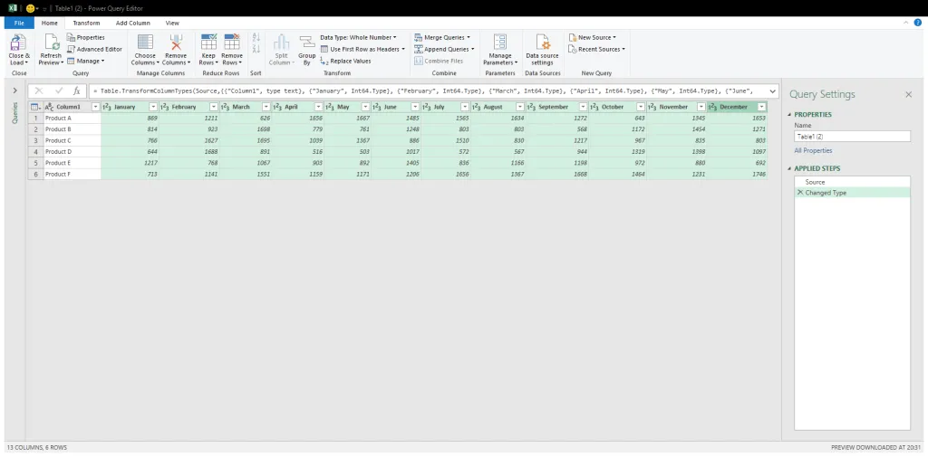Open the File tab
Viewport: 928px width, 457px height.
[19, 23]
